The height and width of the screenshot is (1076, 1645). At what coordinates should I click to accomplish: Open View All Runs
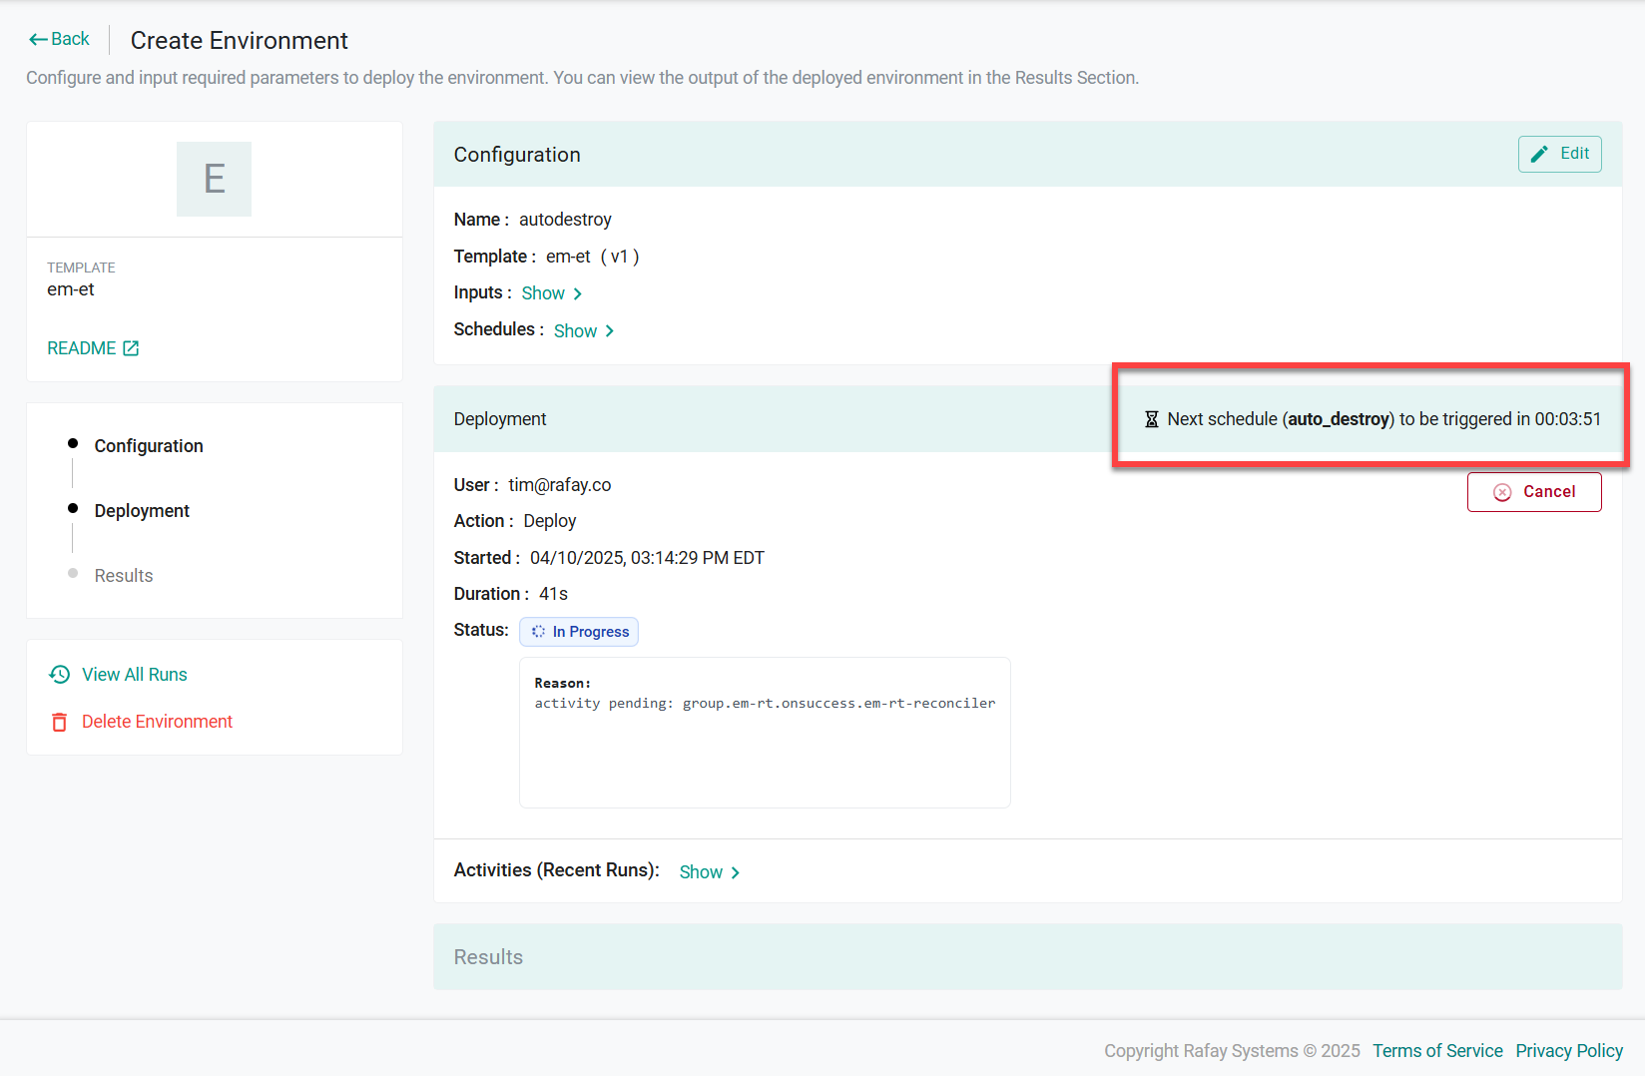tap(135, 675)
